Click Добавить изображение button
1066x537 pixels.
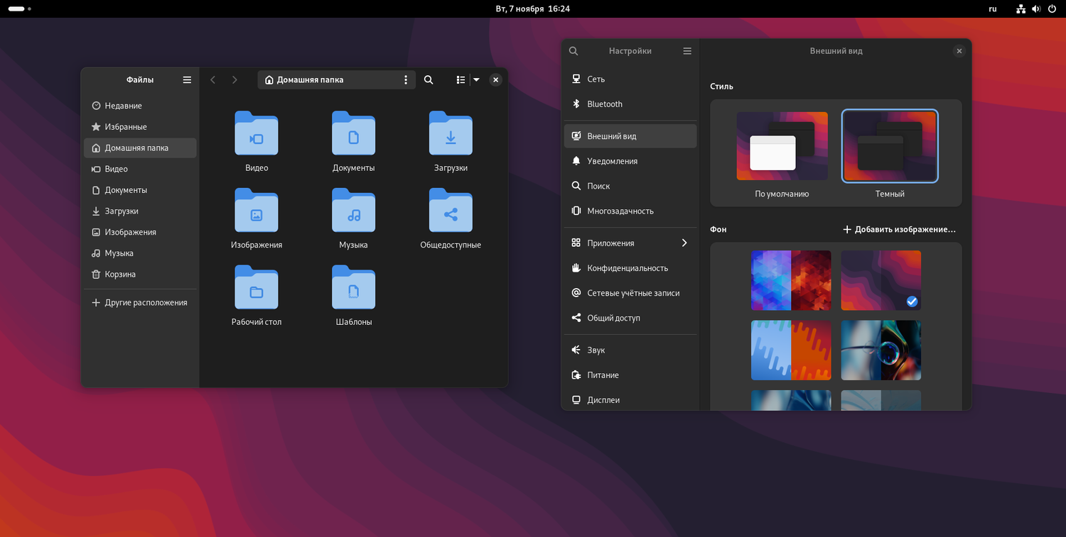(x=899, y=230)
